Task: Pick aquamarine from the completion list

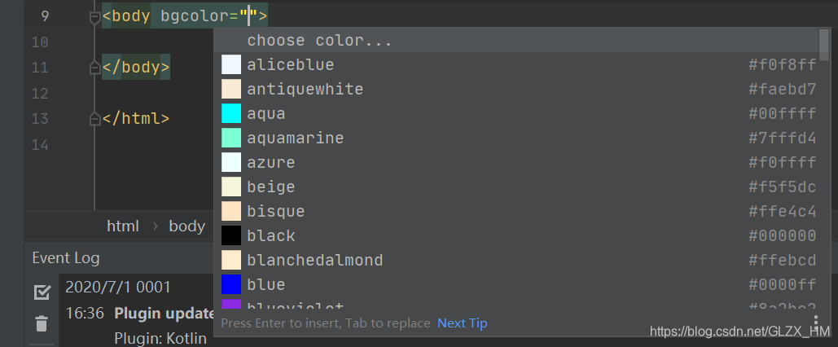Action: point(518,138)
